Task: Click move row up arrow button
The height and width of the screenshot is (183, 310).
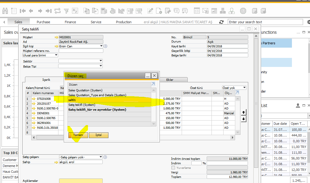Action: 244,112
